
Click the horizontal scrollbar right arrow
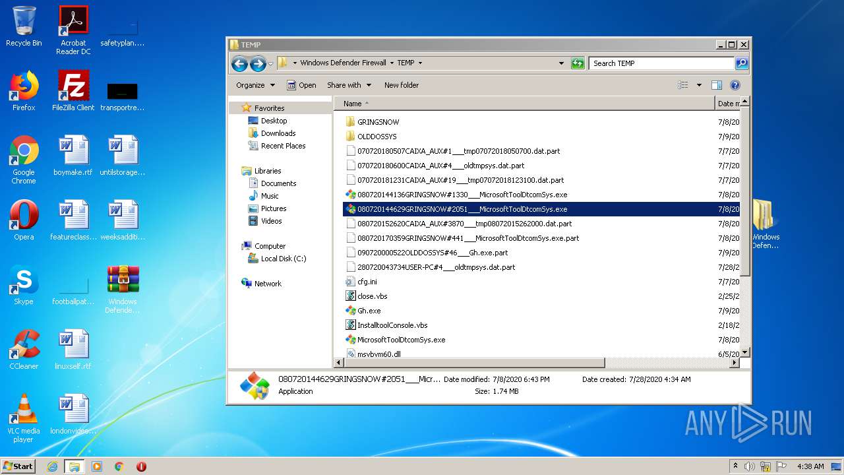tap(735, 363)
